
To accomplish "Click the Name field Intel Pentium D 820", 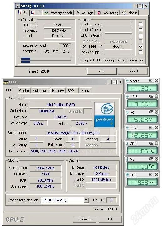I will [61, 105].
